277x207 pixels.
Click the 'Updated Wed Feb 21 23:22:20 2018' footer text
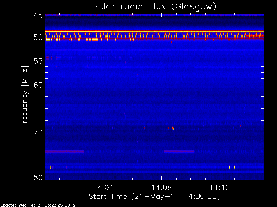(x=38, y=205)
